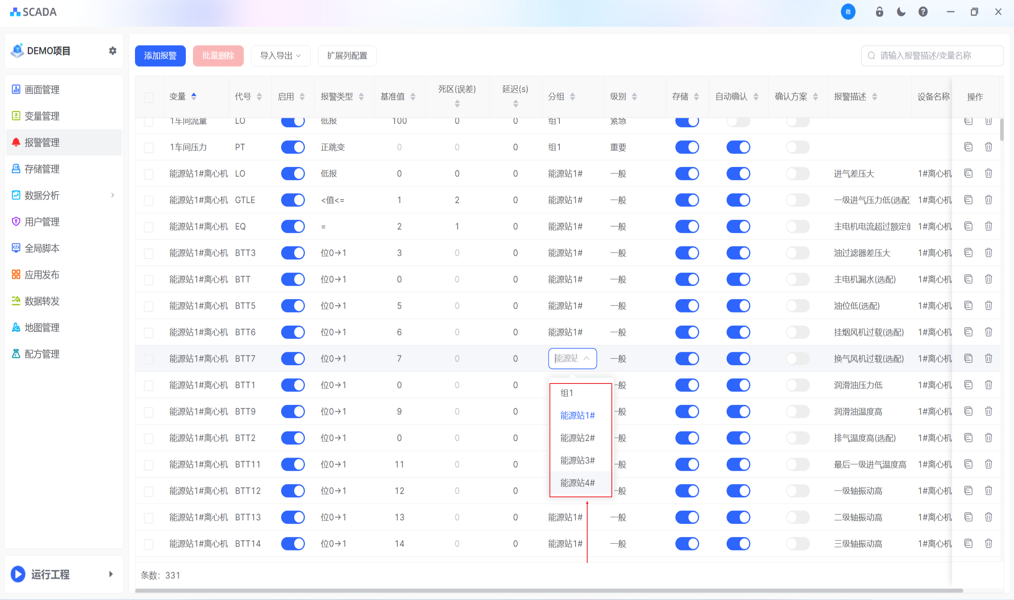Click the 添加报警 button

[160, 56]
